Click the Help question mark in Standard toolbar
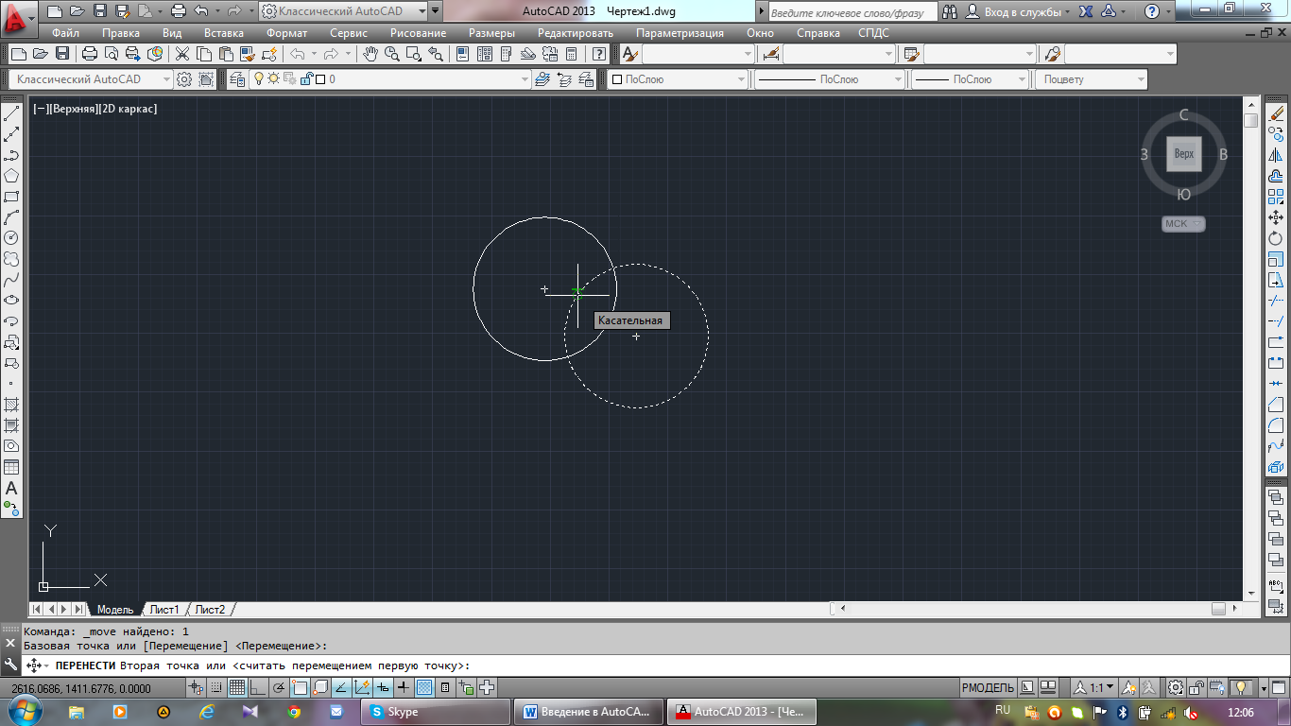 click(598, 54)
